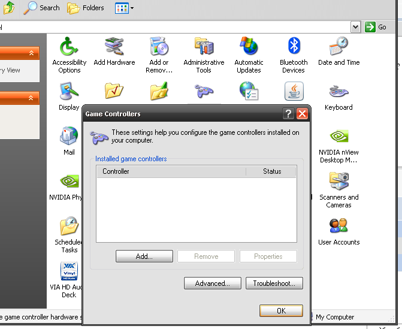The width and height of the screenshot is (402, 329).
Task: Open Date and Time icon
Action: click(338, 46)
